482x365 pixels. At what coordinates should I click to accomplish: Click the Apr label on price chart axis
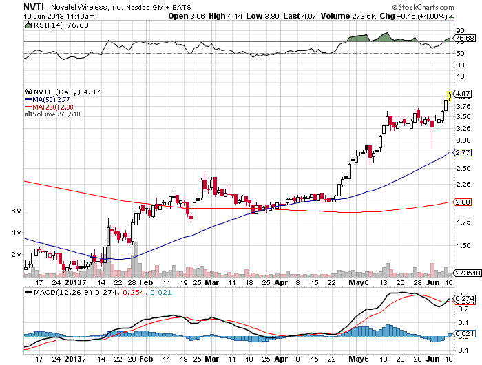[x=281, y=282]
